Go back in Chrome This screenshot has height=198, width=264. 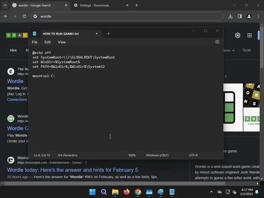coord(6,16)
